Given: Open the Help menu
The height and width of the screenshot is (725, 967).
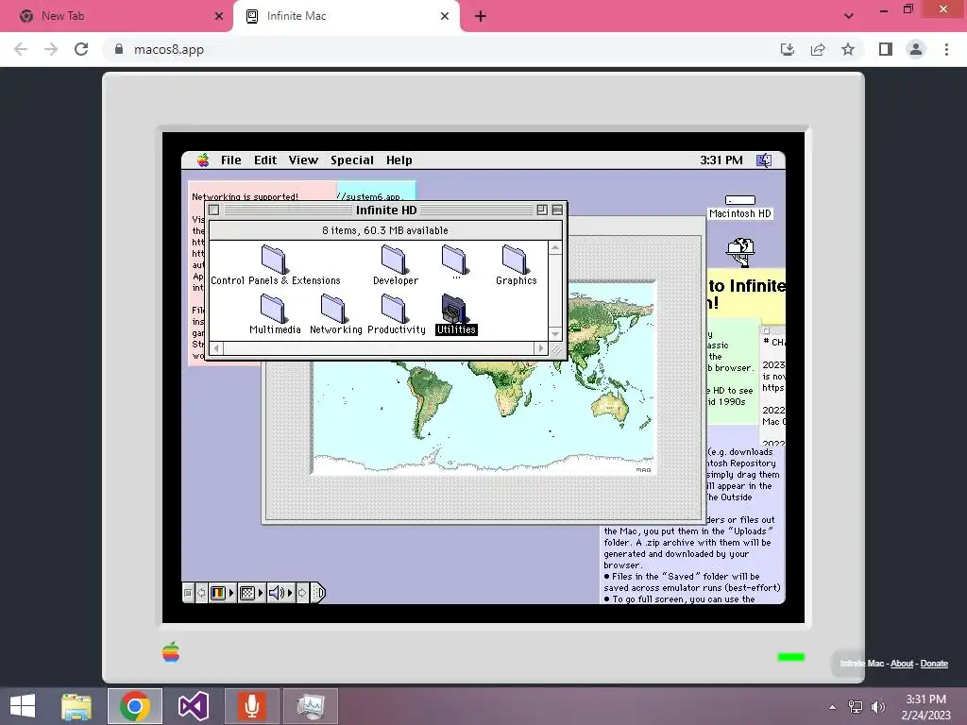Looking at the screenshot, I should pyautogui.click(x=399, y=160).
